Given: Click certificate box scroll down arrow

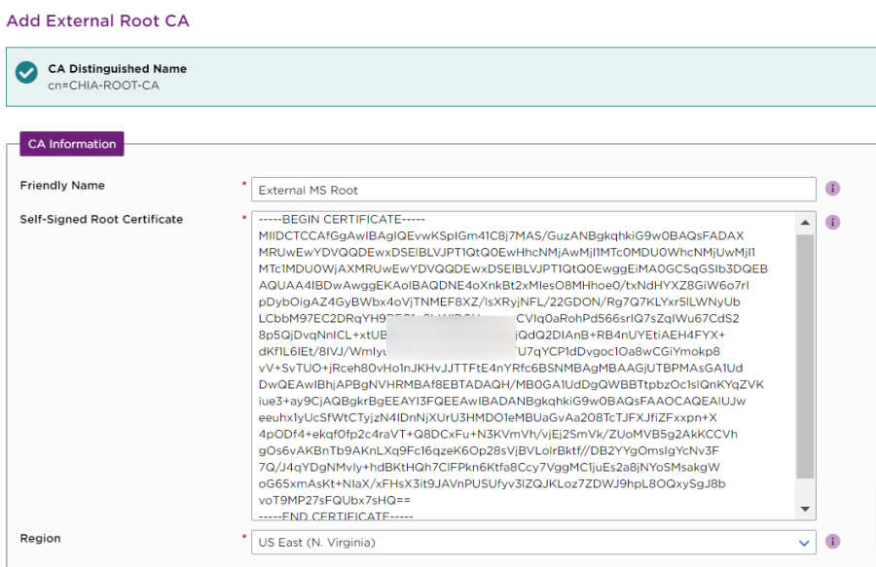Looking at the screenshot, I should point(806,509).
